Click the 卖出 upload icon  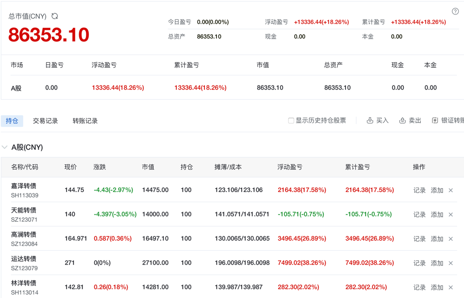tap(402, 121)
